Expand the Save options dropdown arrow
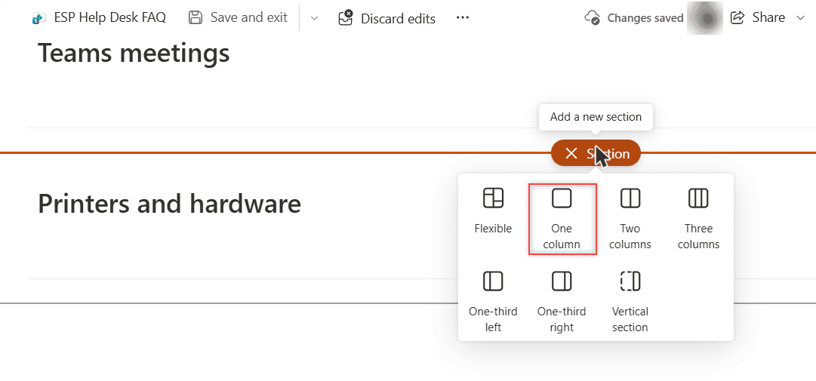The width and height of the screenshot is (816, 381). 314,18
